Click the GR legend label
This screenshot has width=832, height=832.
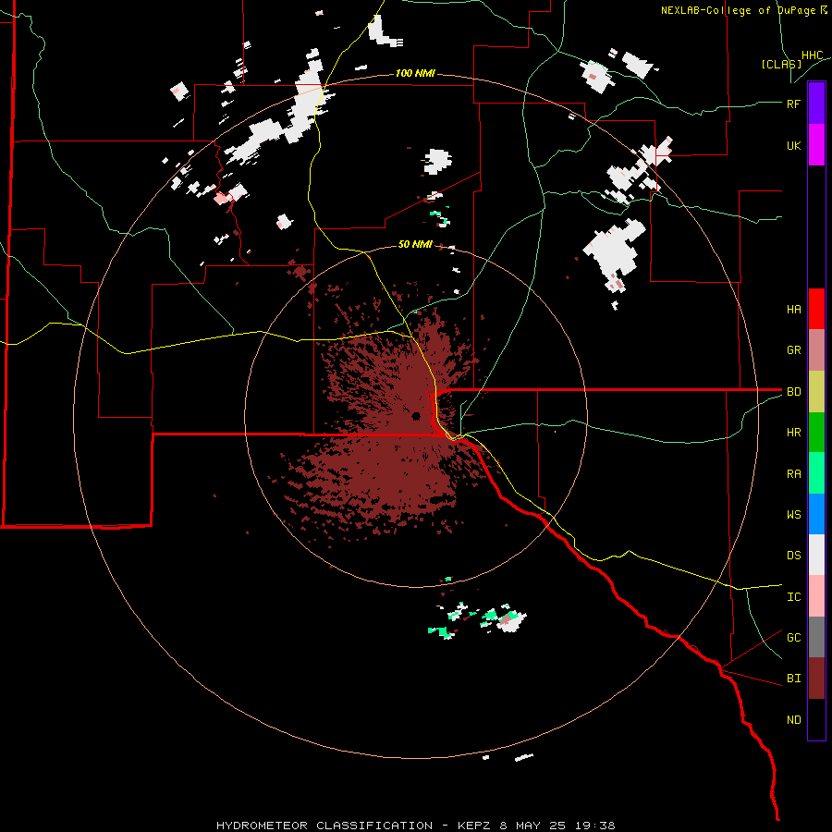(x=793, y=350)
